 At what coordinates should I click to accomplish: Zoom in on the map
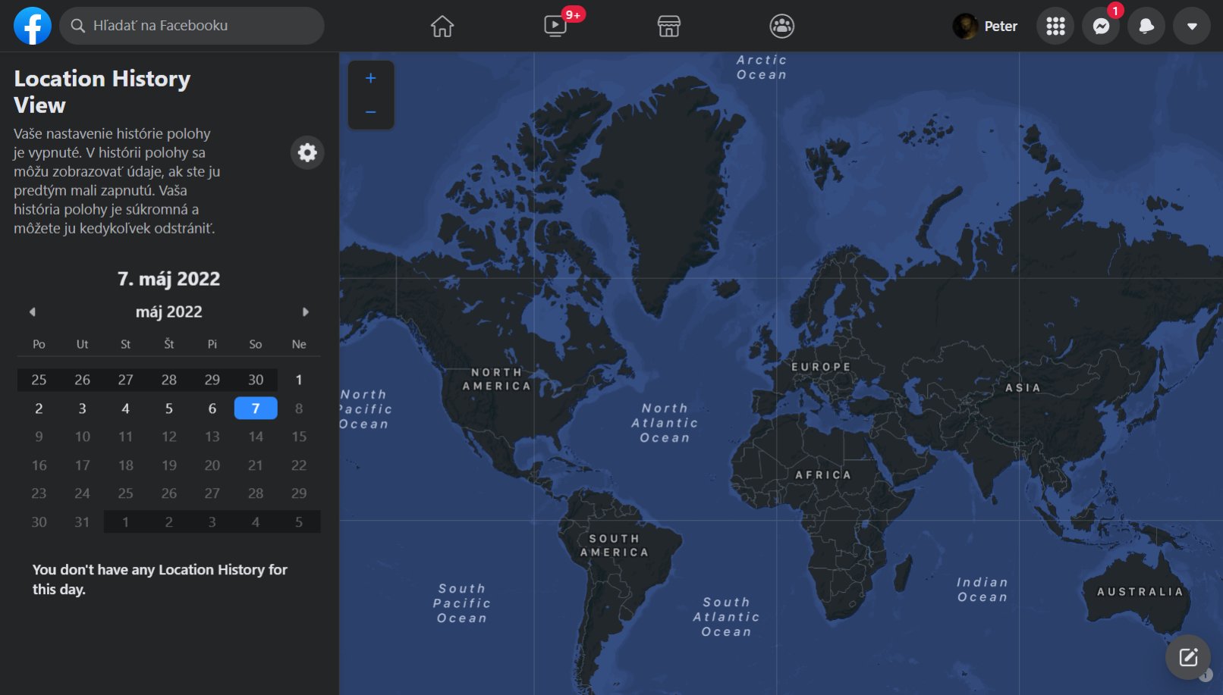pos(371,78)
